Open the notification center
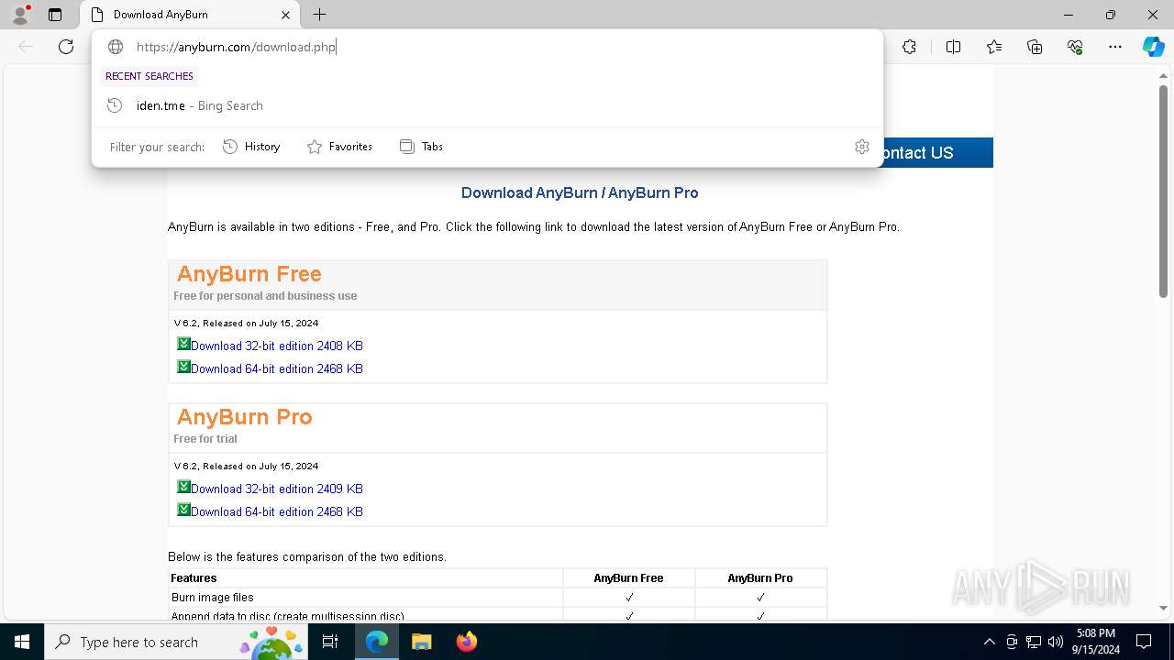Screen dimensions: 1174x660 pyautogui.click(x=1144, y=642)
